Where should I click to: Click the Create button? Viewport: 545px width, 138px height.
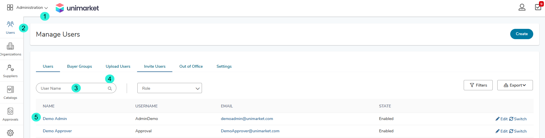pyautogui.click(x=521, y=34)
